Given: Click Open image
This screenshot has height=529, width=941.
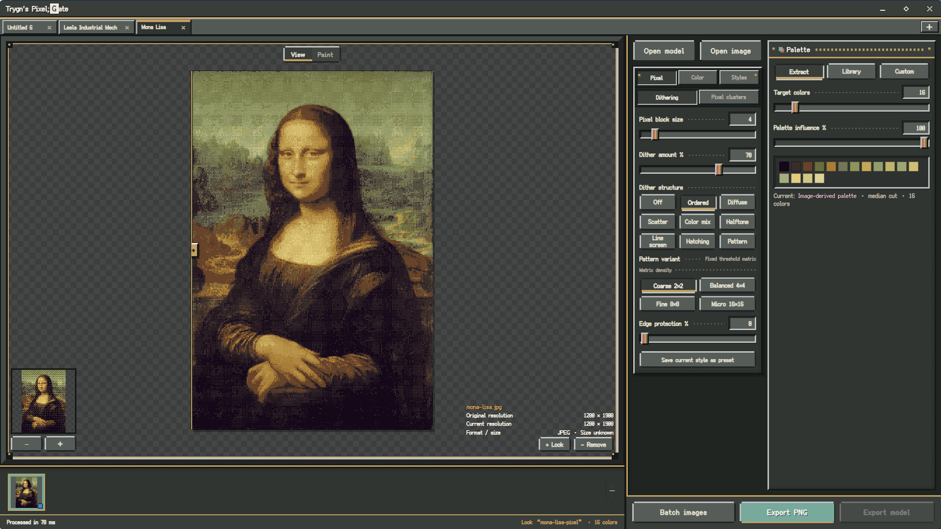Looking at the screenshot, I should pos(730,51).
